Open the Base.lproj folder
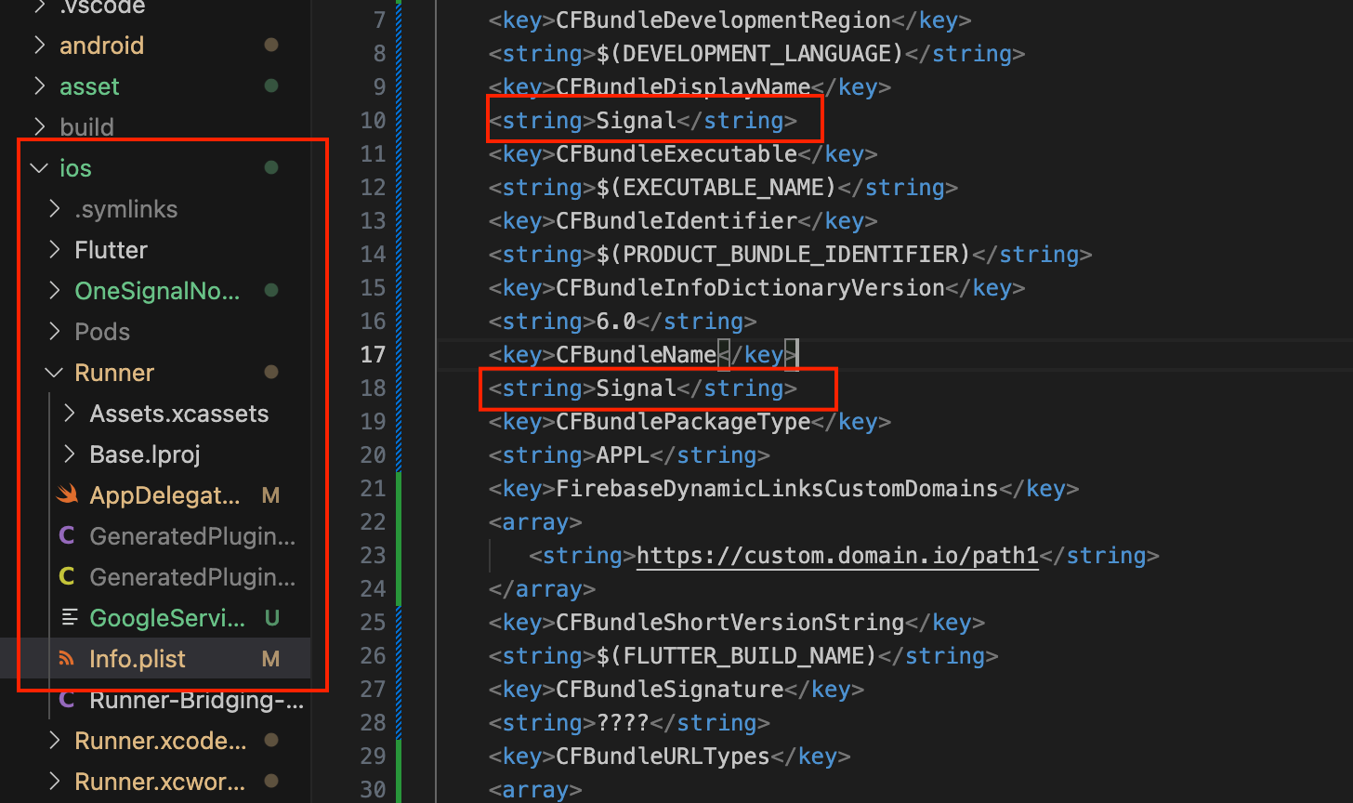Viewport: 1353px width, 803px height. point(144,454)
